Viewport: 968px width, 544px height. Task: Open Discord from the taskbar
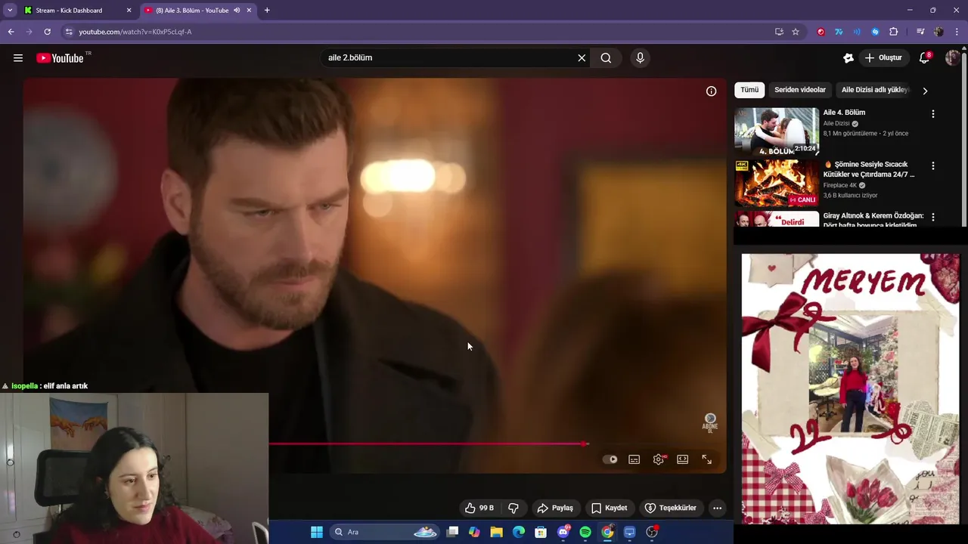tap(563, 532)
